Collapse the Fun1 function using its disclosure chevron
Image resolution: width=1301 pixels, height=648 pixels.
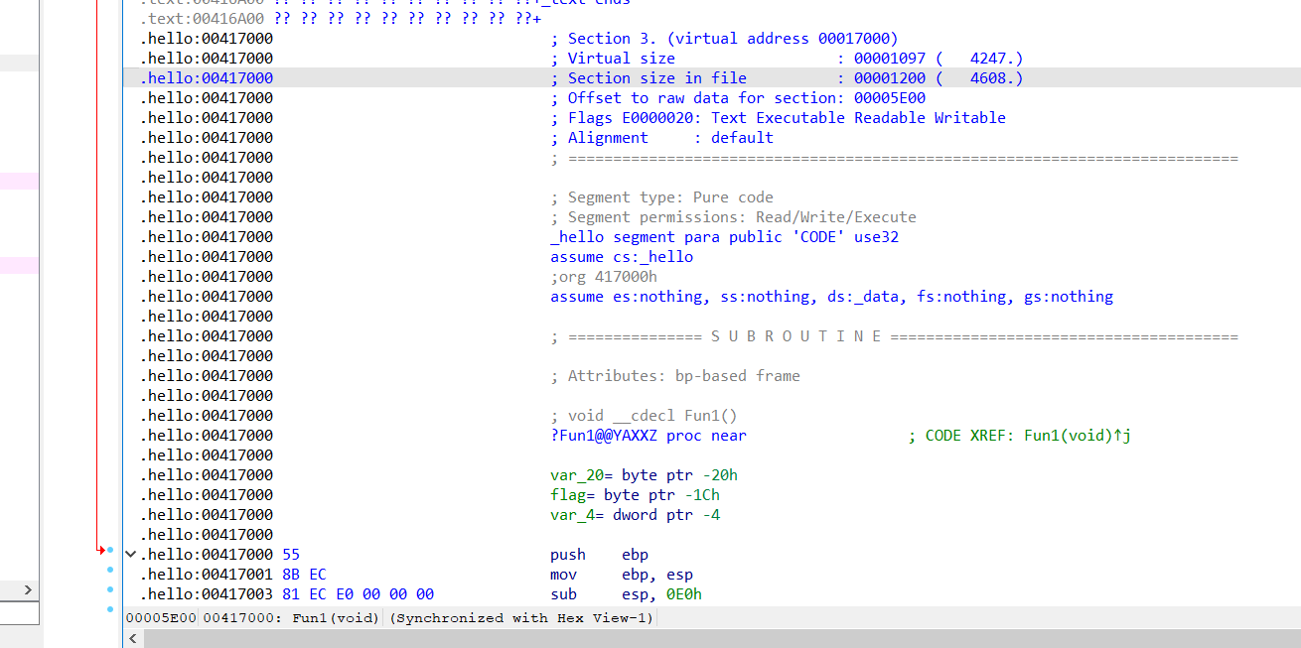click(x=130, y=554)
